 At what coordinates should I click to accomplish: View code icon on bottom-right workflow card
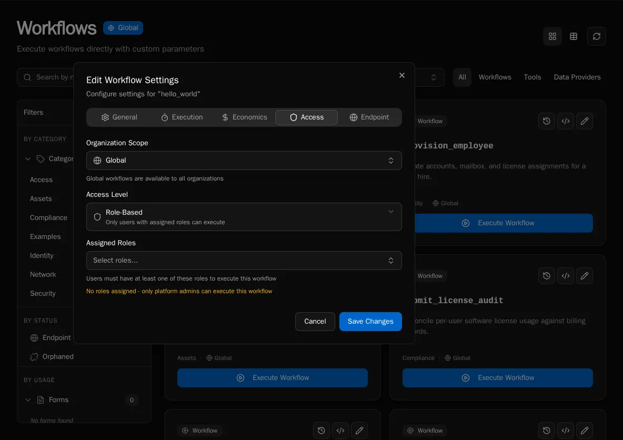tap(566, 431)
